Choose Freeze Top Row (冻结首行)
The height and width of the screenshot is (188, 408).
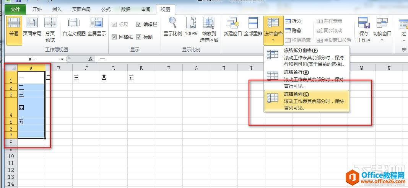[307, 78]
